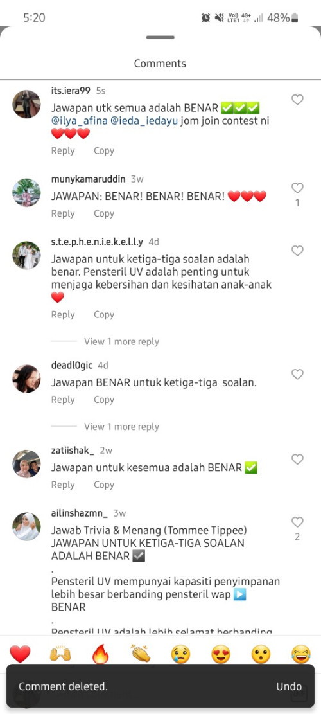Open the @ieda_iedayu mention link
This screenshot has height=714, width=321.
pyautogui.click(x=144, y=121)
